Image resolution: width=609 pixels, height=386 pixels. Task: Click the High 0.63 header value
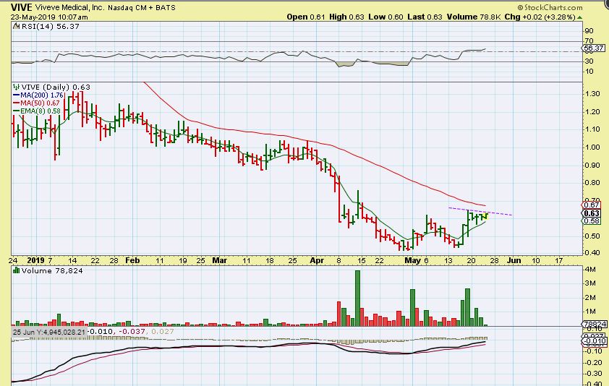point(347,17)
